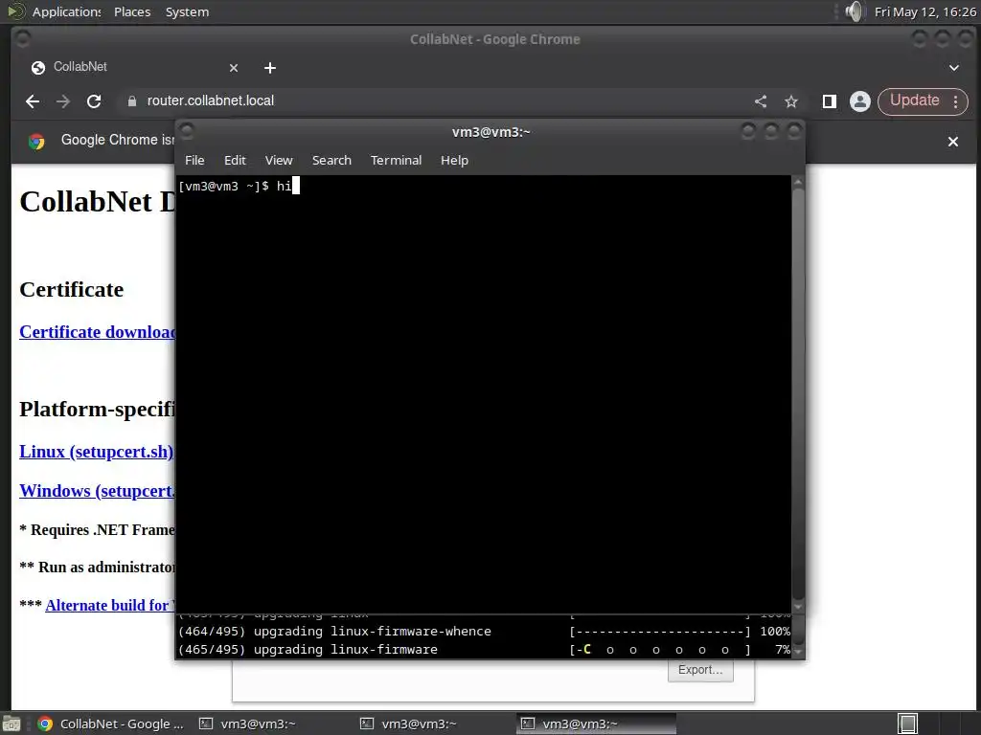Open the System menu in top panel

[187, 11]
